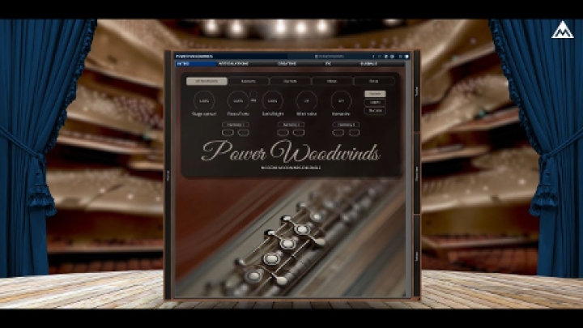583x328 pixels.
Task: Click the right value box under Harmony 1
Action: click(244, 132)
